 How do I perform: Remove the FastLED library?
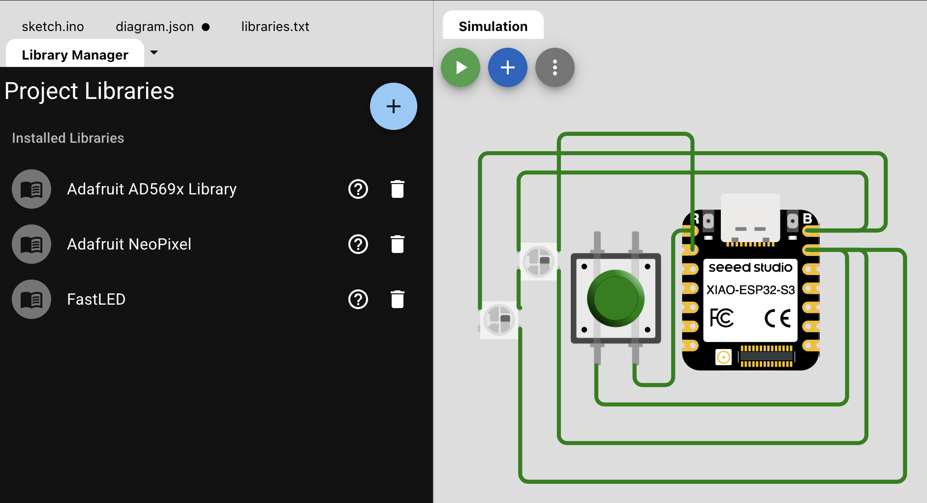click(x=398, y=299)
